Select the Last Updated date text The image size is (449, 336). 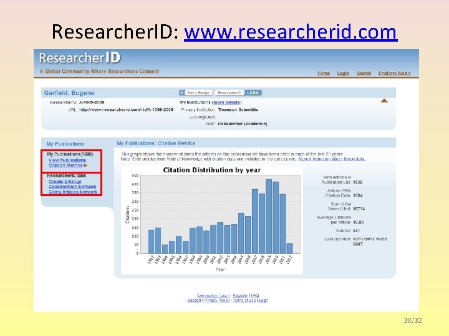click(370, 241)
